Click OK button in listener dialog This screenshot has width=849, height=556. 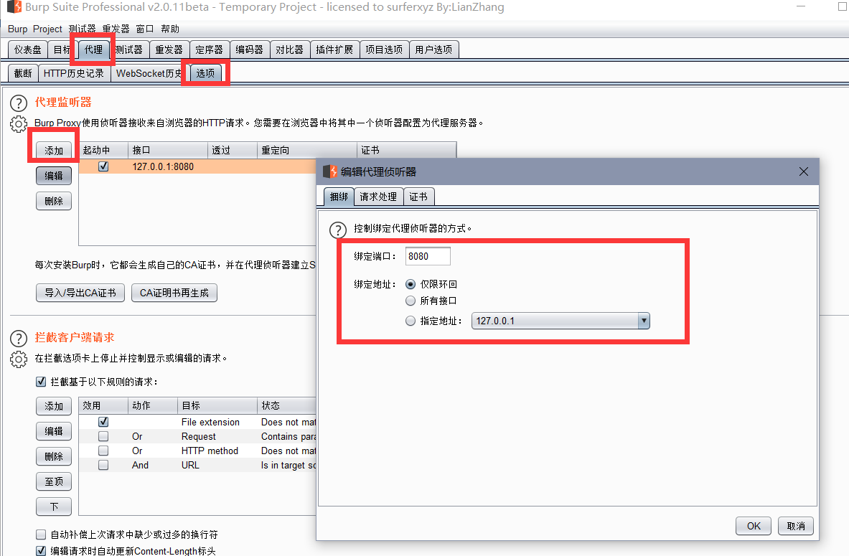pyautogui.click(x=753, y=526)
